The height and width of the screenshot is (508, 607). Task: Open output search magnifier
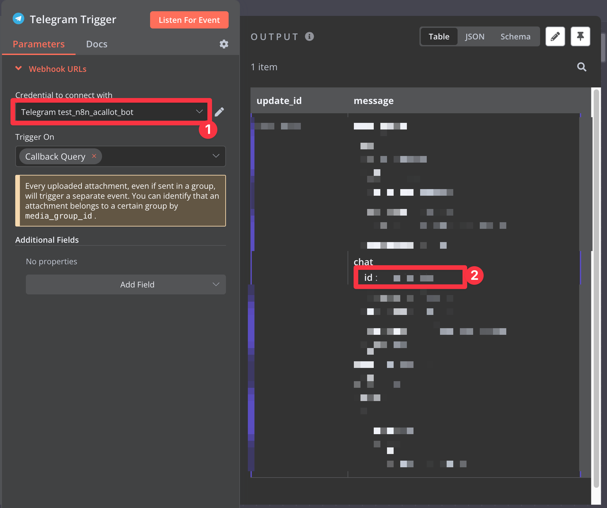point(581,67)
